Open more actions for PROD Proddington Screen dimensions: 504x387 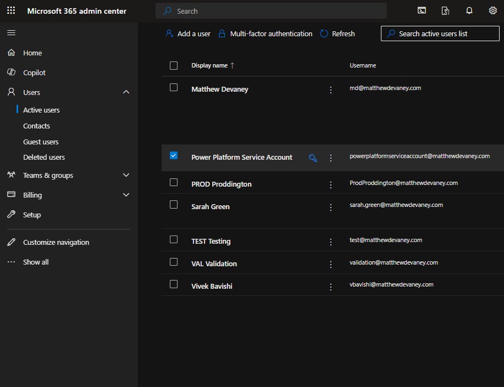point(331,184)
